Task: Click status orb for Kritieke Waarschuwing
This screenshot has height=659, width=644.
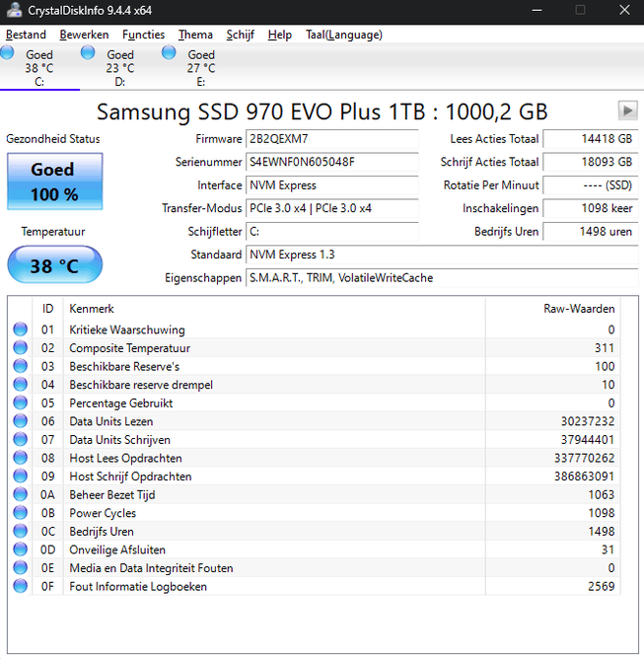Action: click(x=20, y=329)
